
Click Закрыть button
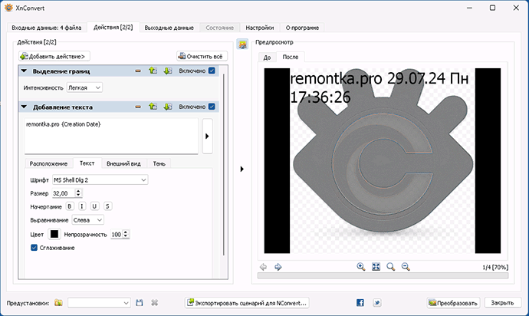tap(502, 303)
